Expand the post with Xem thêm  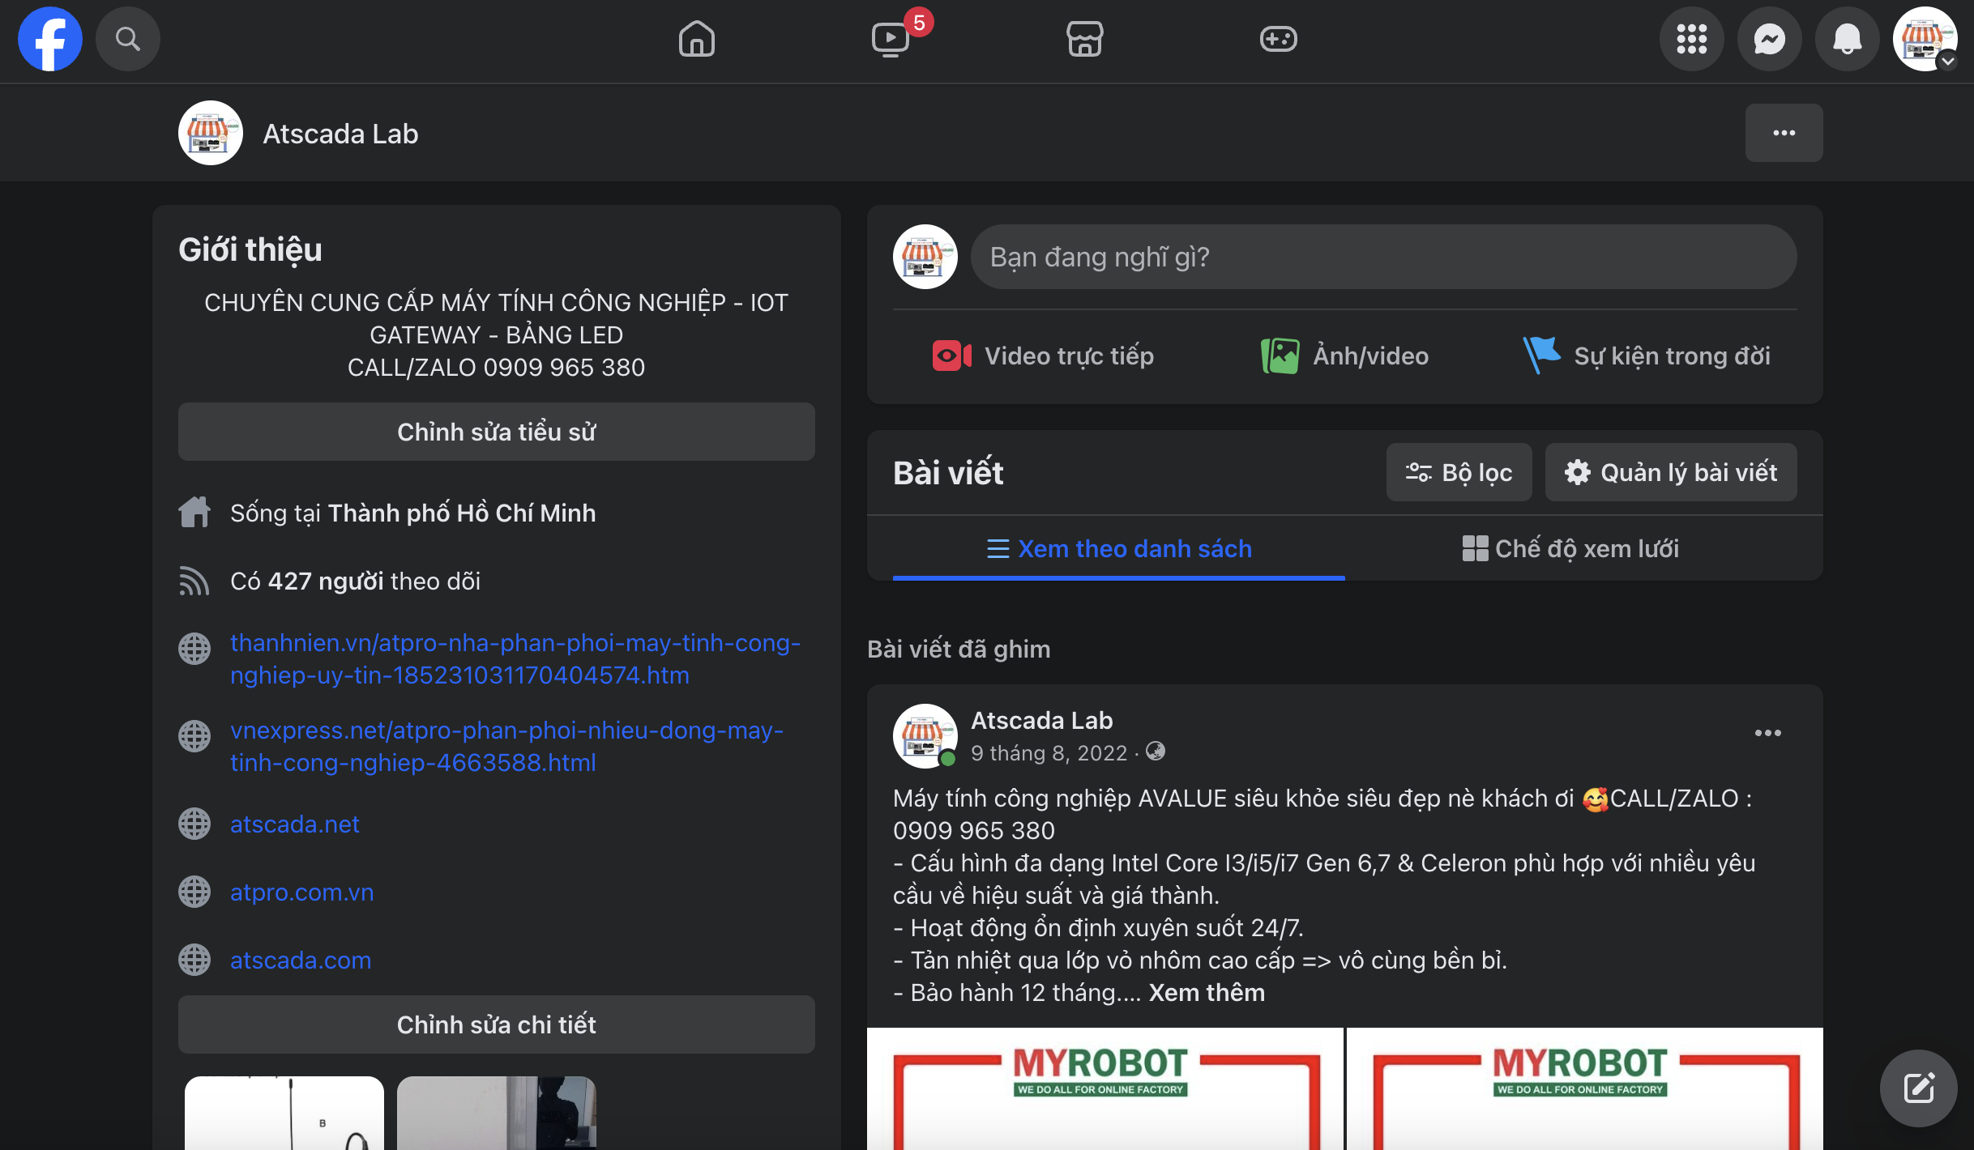click(1207, 992)
